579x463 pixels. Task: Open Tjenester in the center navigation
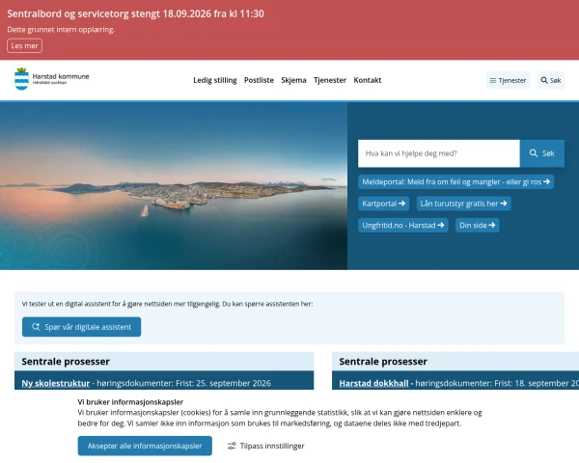330,80
